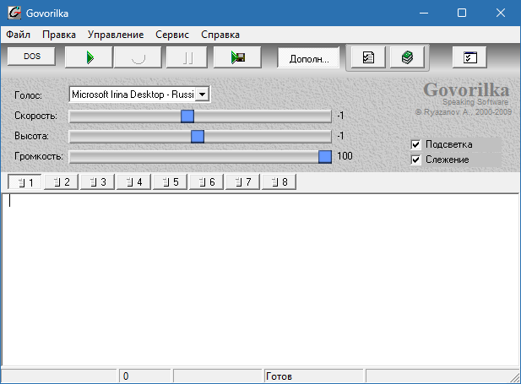
Task: Click the checklist document toolbar icon
Action: (x=368, y=57)
